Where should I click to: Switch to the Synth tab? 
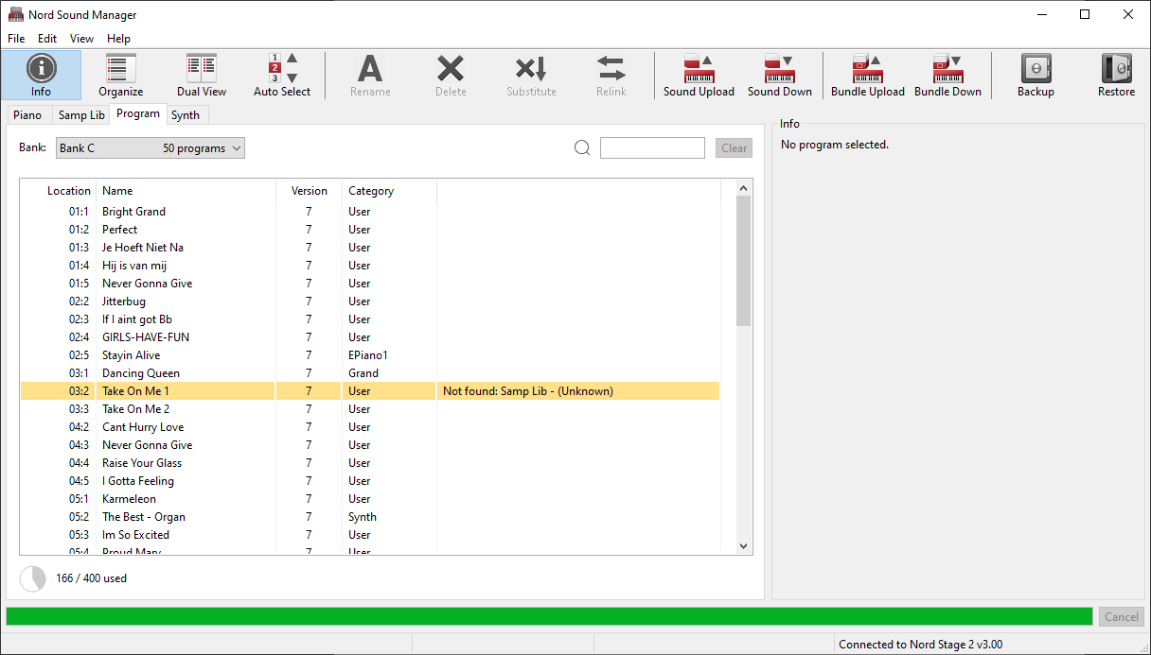pyautogui.click(x=186, y=115)
